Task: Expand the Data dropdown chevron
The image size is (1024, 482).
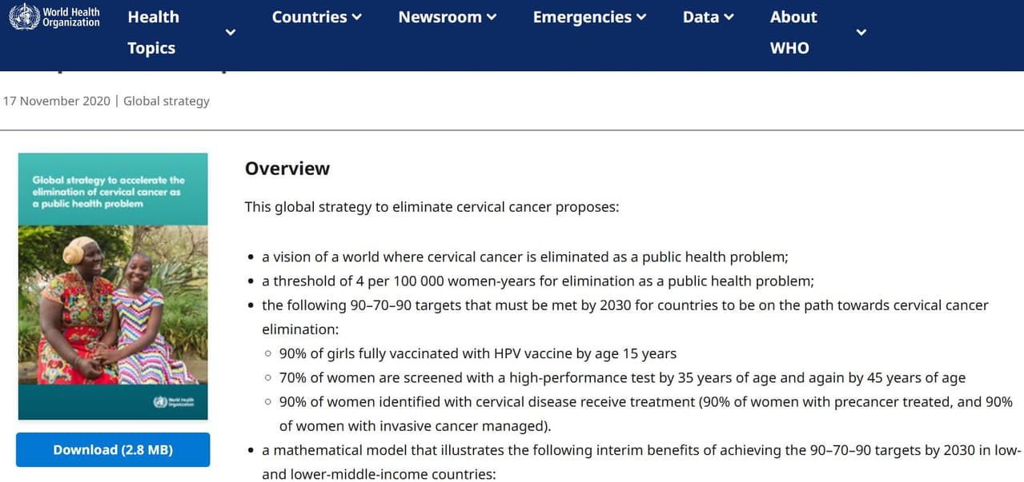Action: 729,18
